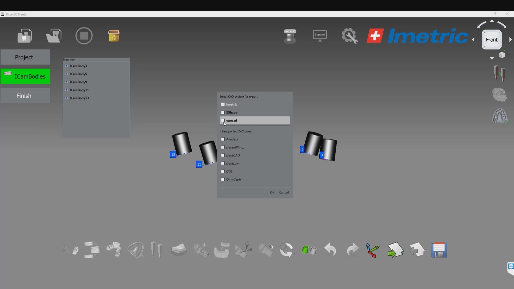Click the gray scan mesh icon on right
Screen dimensions: 514x289
coord(500,95)
